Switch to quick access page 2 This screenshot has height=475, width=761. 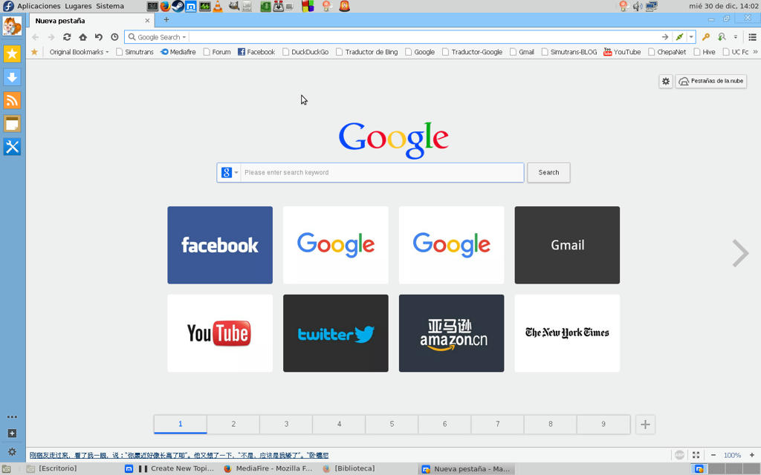pyautogui.click(x=233, y=424)
